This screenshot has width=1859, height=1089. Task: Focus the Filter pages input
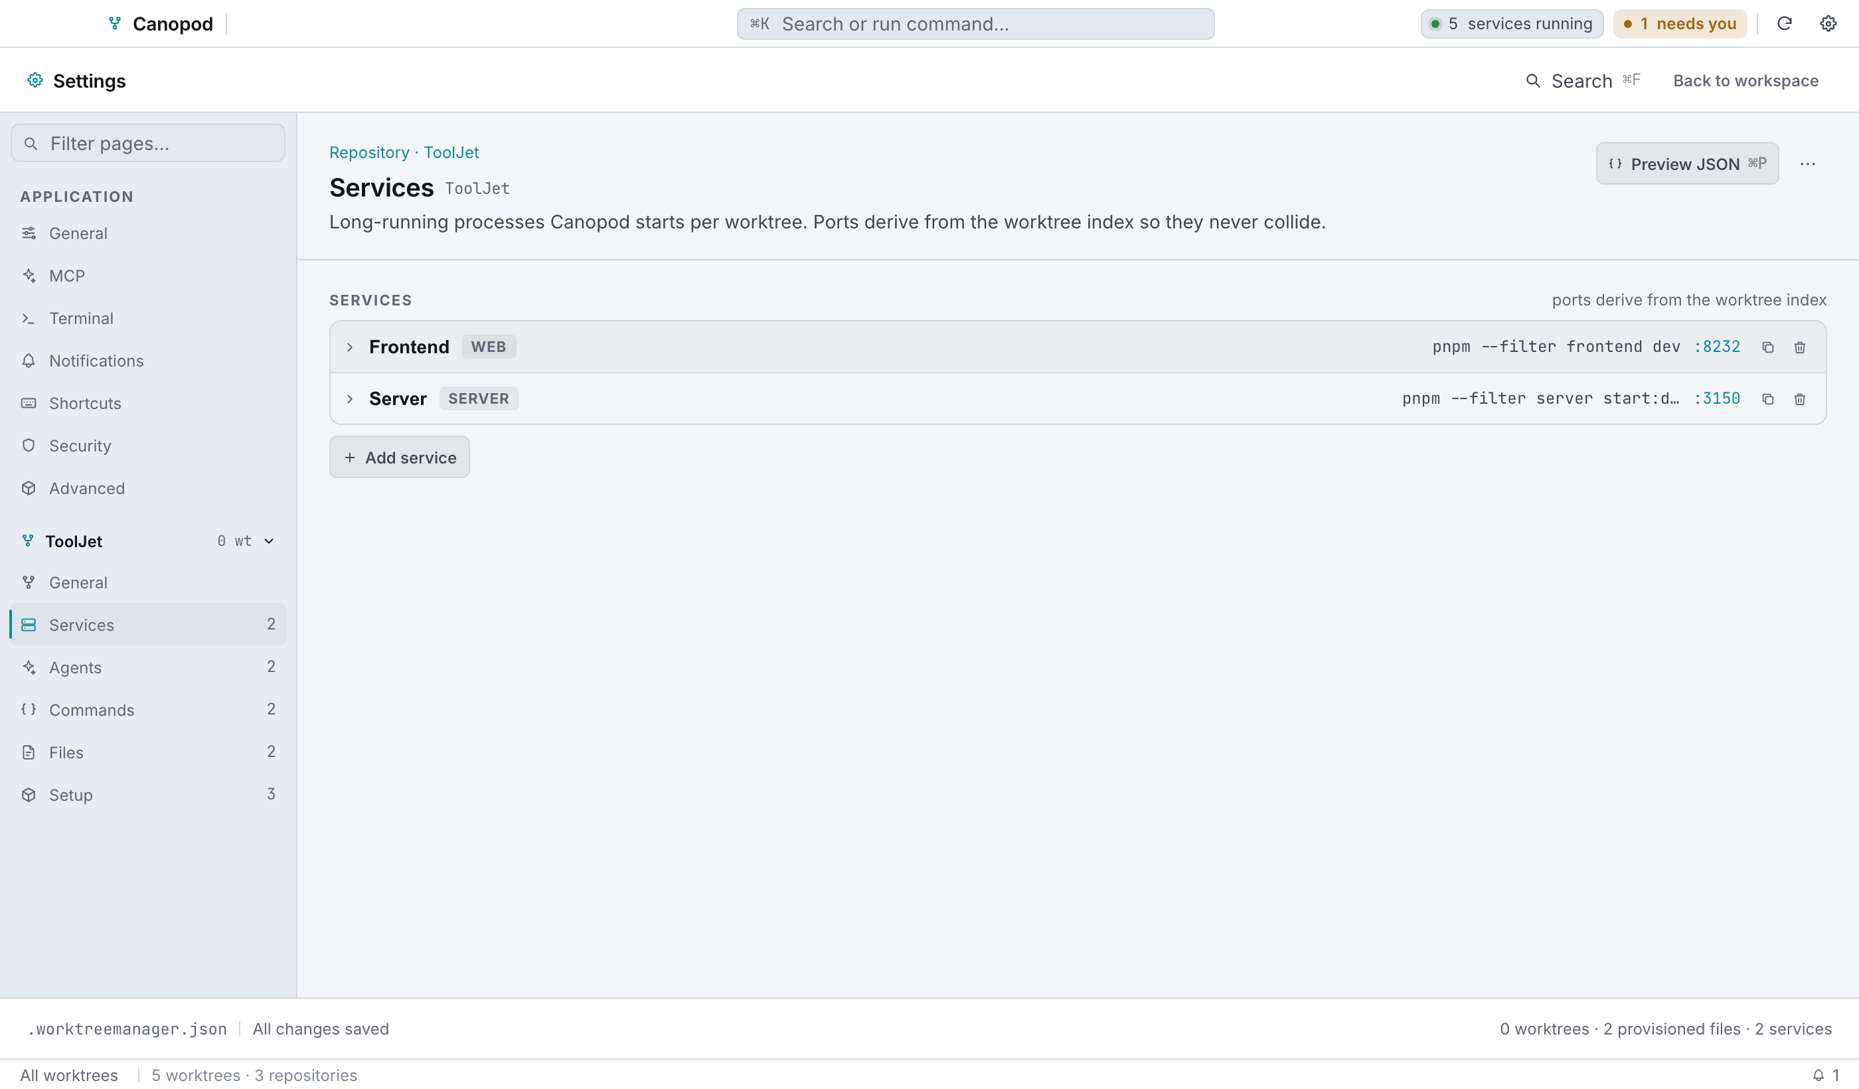click(147, 143)
